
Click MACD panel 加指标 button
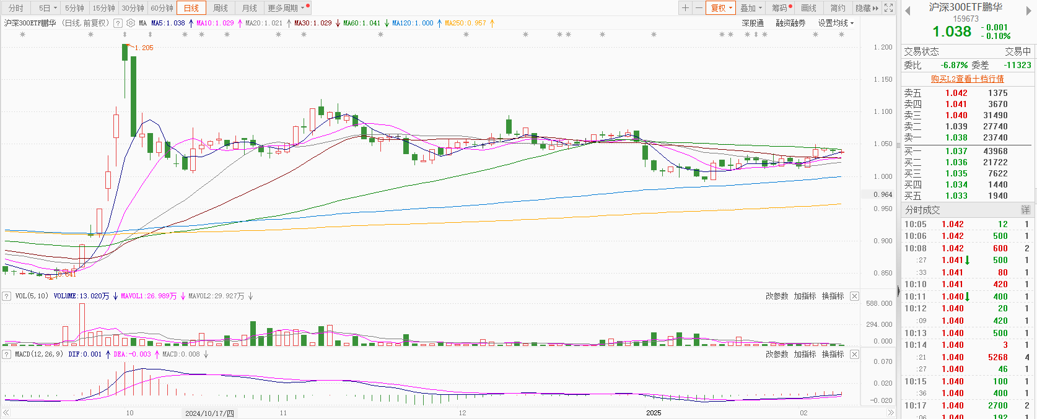pos(805,354)
